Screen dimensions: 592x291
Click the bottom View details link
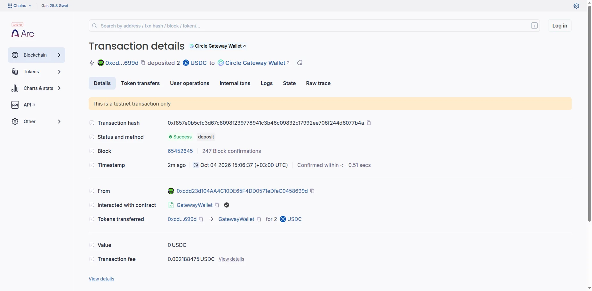(101, 279)
